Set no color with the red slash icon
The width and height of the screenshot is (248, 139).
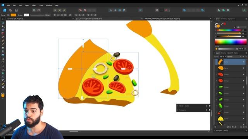pos(225,24)
